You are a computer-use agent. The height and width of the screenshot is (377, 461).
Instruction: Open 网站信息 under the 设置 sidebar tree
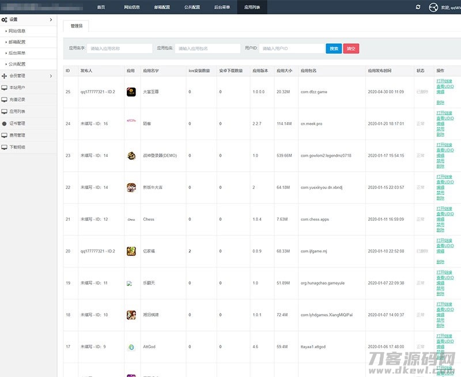point(17,31)
